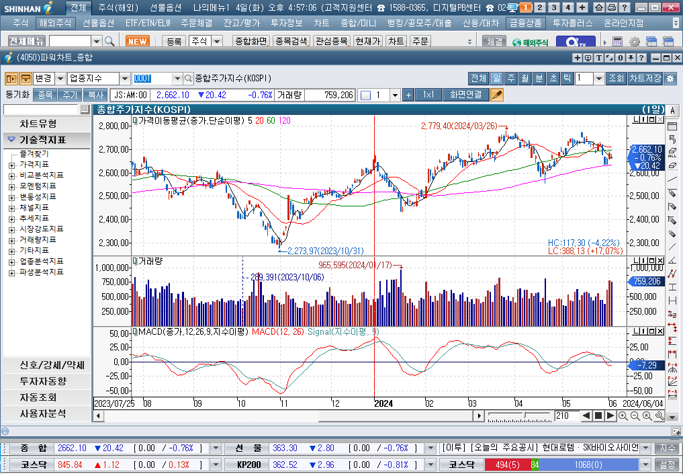Select the 월 monthly period toggle

525,79
